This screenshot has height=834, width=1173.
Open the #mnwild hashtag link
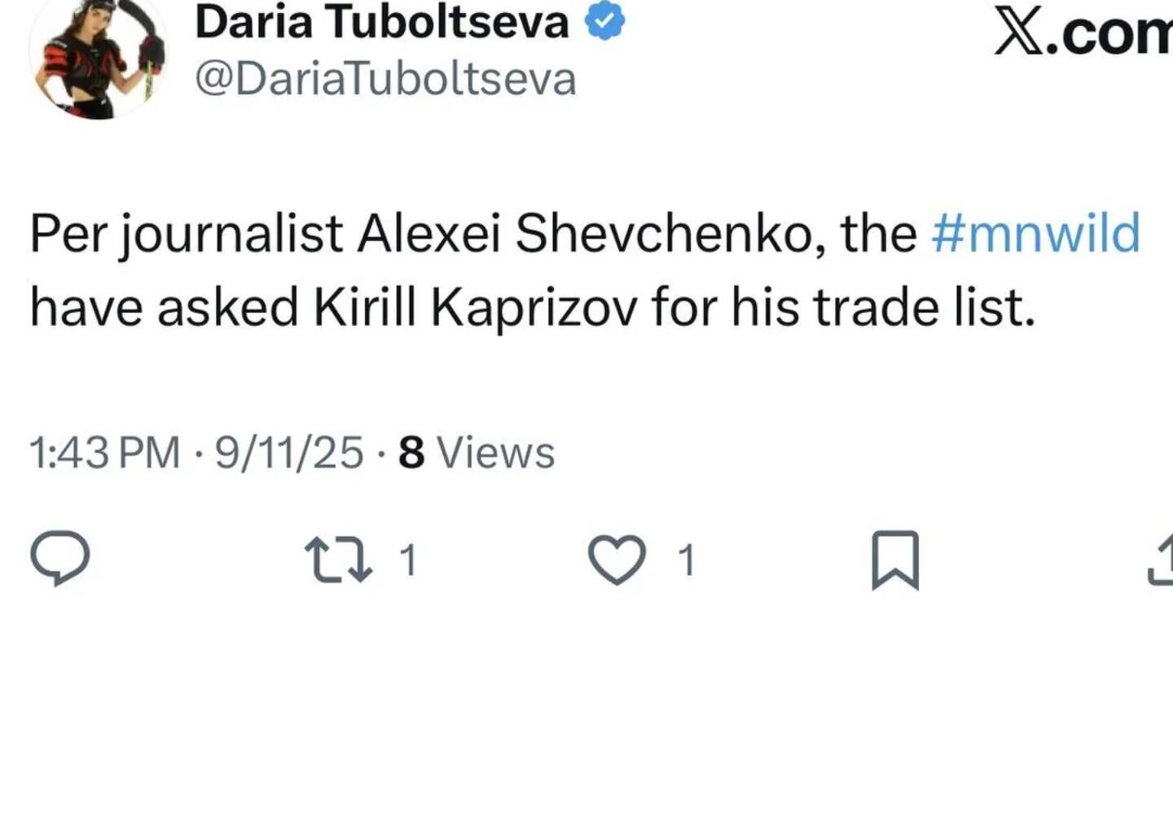click(1035, 234)
